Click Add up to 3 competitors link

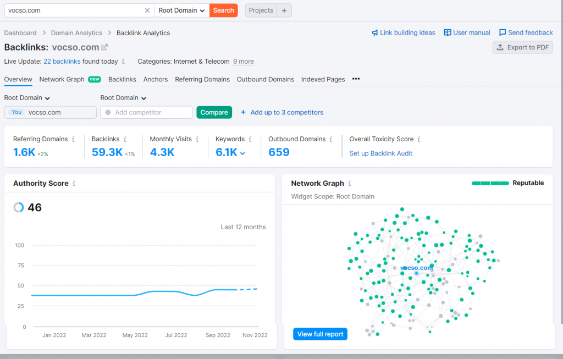(286, 112)
